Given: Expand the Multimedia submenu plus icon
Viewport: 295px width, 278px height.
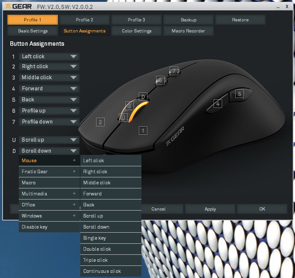Looking at the screenshot, I should 74,194.
